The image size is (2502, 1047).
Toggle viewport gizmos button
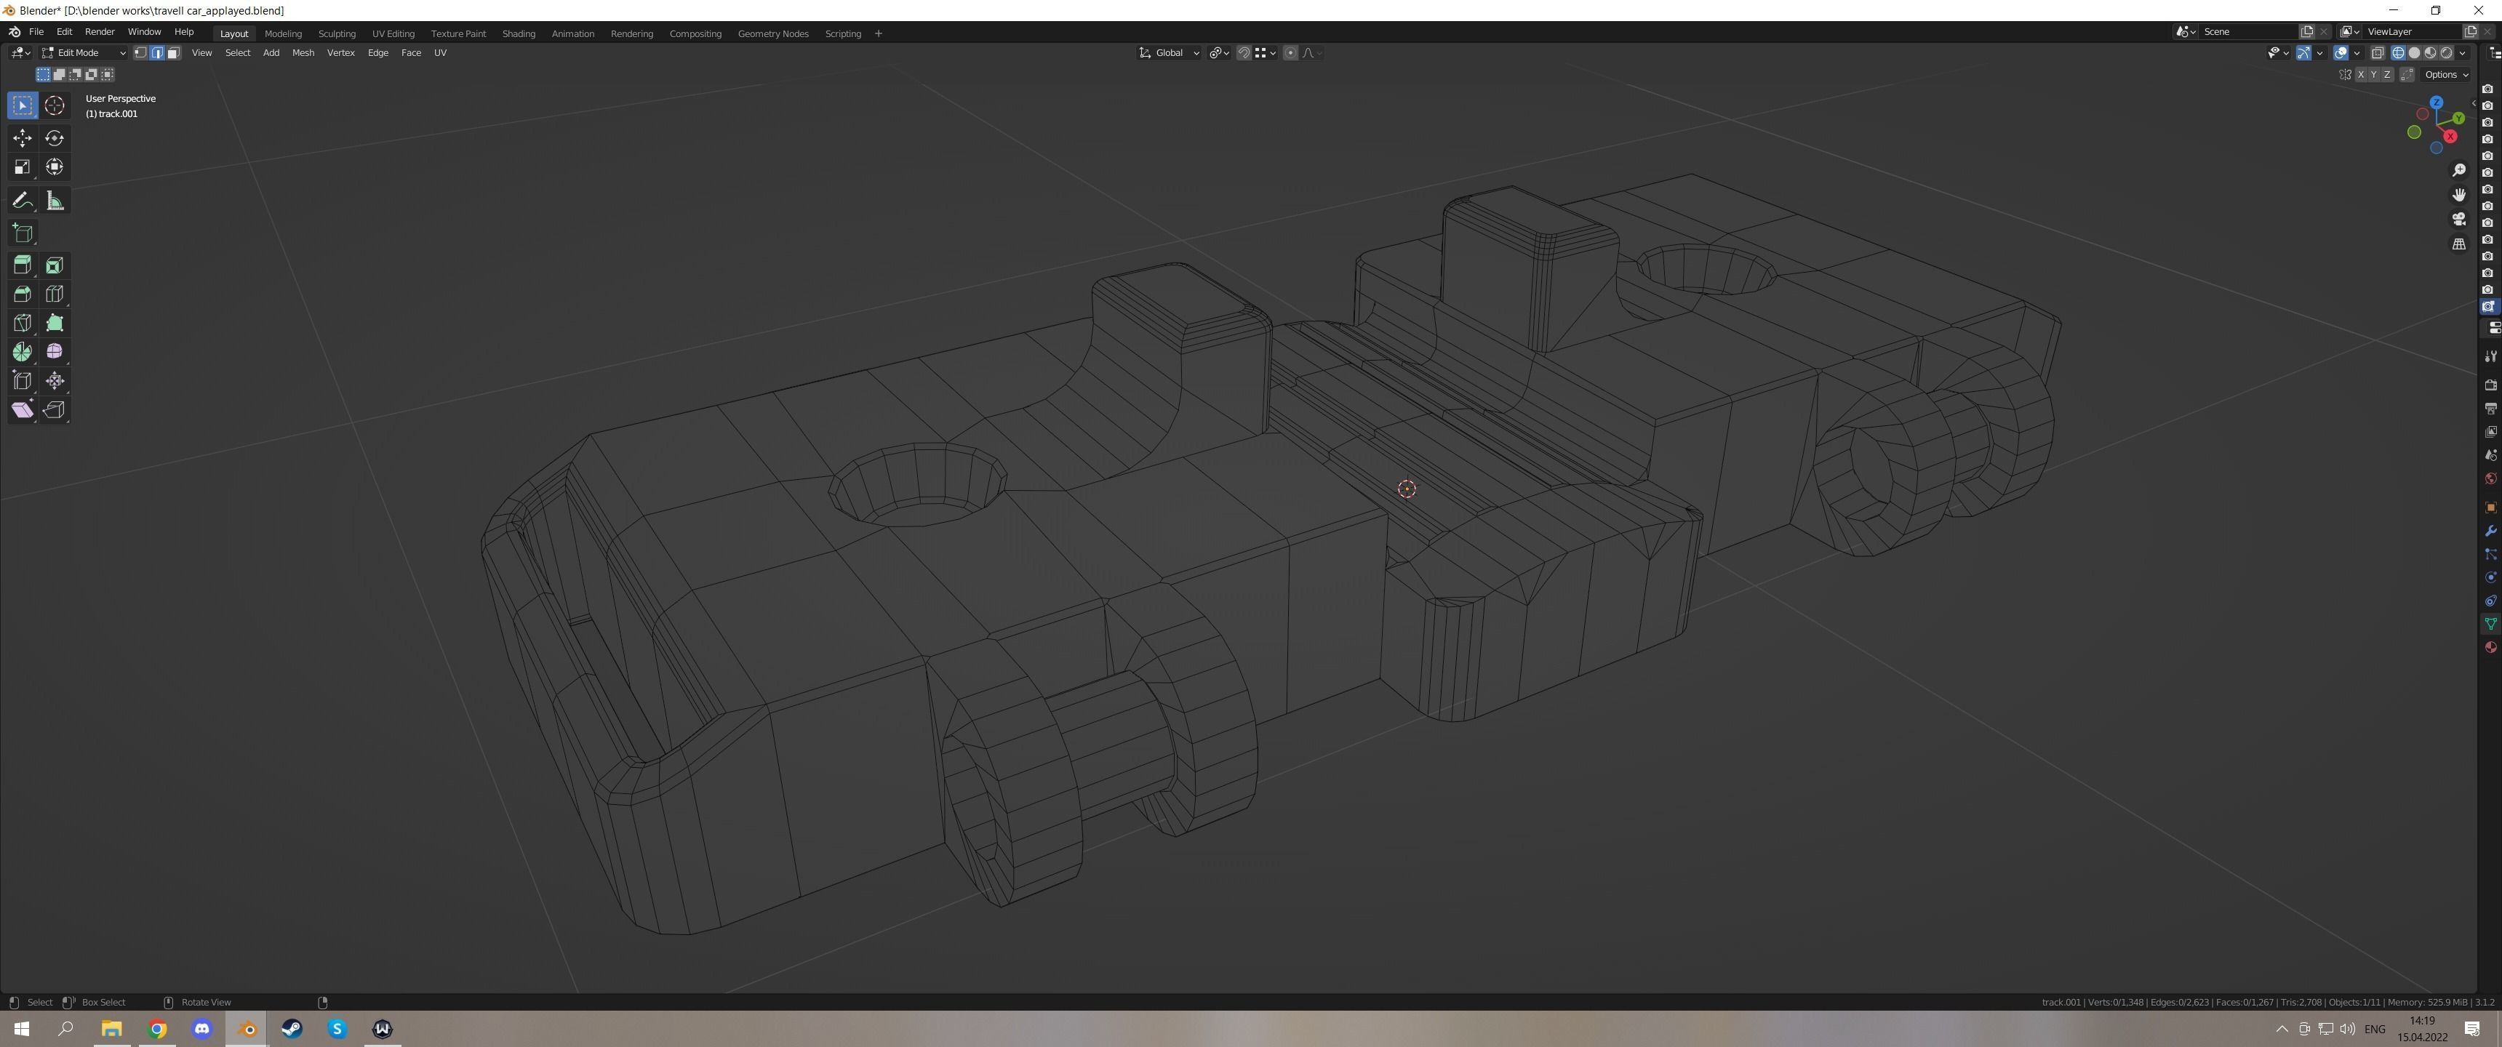pos(2304,52)
